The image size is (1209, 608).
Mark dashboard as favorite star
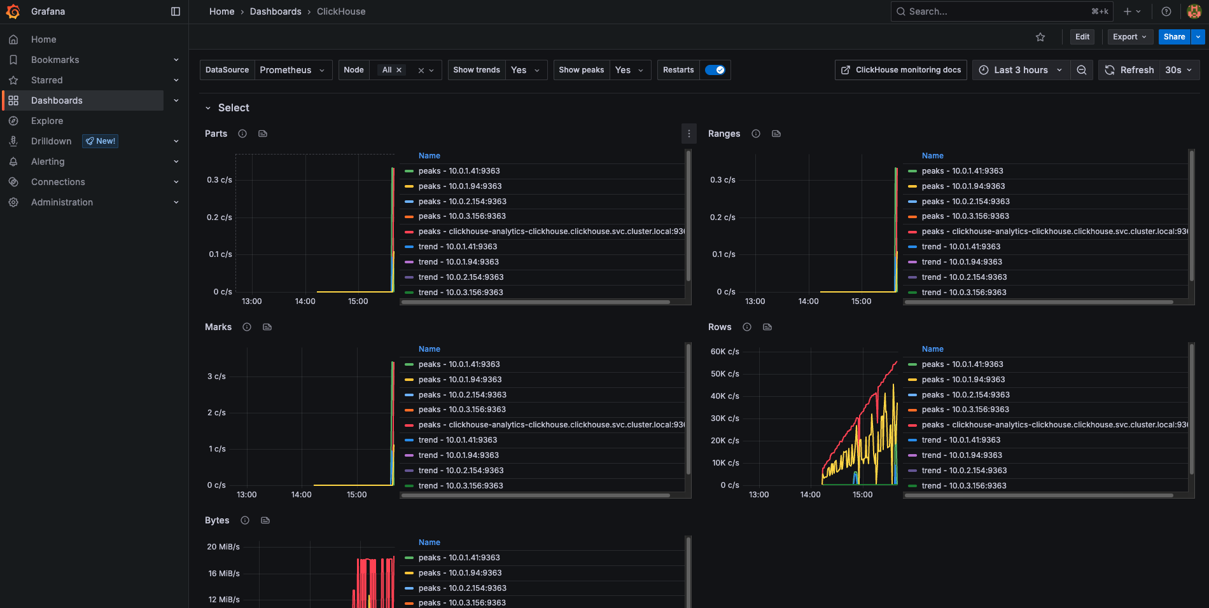pyautogui.click(x=1040, y=37)
